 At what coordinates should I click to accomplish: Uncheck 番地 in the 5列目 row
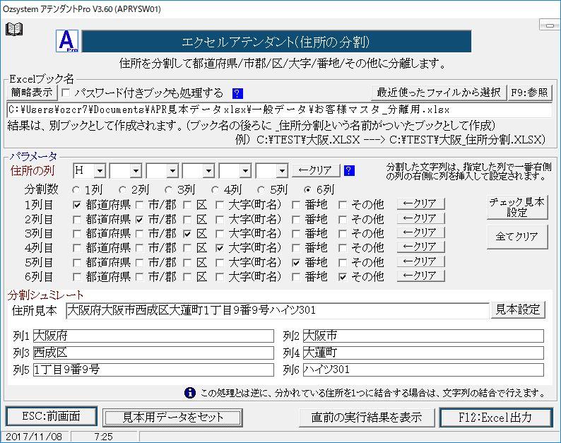point(296,263)
